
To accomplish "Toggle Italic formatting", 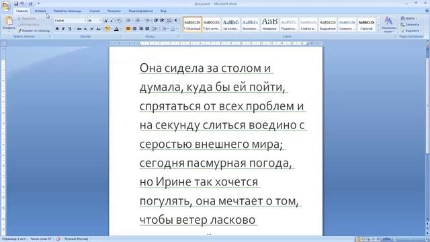I will 63,29.
